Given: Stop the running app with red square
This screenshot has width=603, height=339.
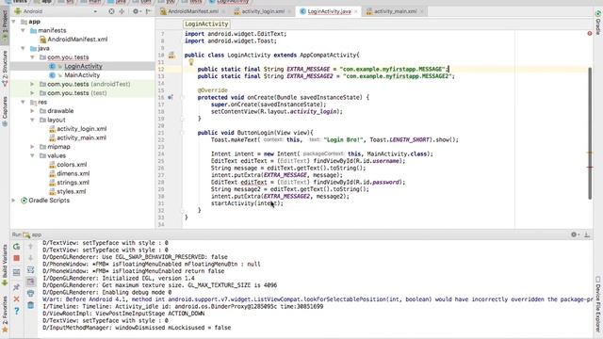Looking at the screenshot, I should pos(17,258).
